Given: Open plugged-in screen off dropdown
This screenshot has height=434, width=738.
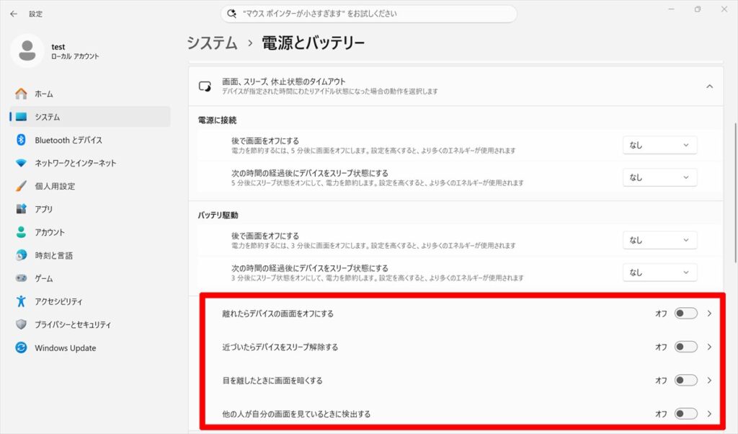Looking at the screenshot, I should pyautogui.click(x=660, y=145).
